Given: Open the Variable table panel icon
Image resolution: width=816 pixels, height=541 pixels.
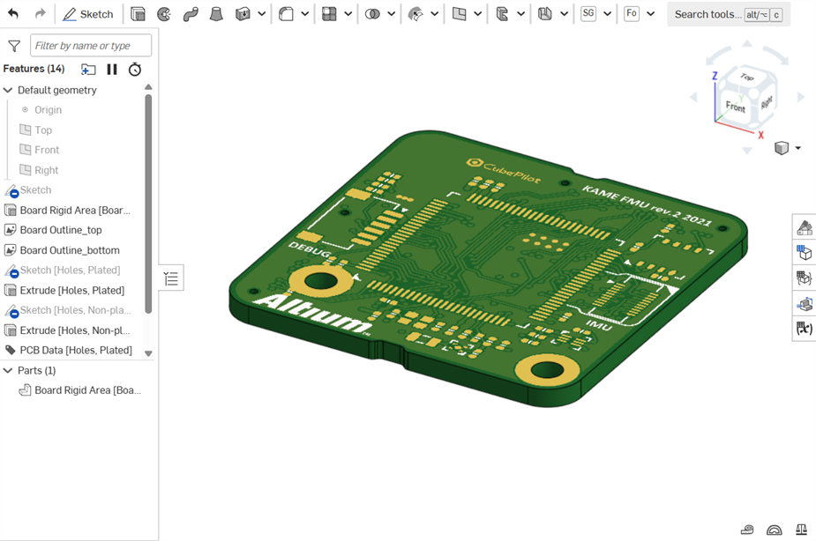Looking at the screenshot, I should click(x=805, y=329).
